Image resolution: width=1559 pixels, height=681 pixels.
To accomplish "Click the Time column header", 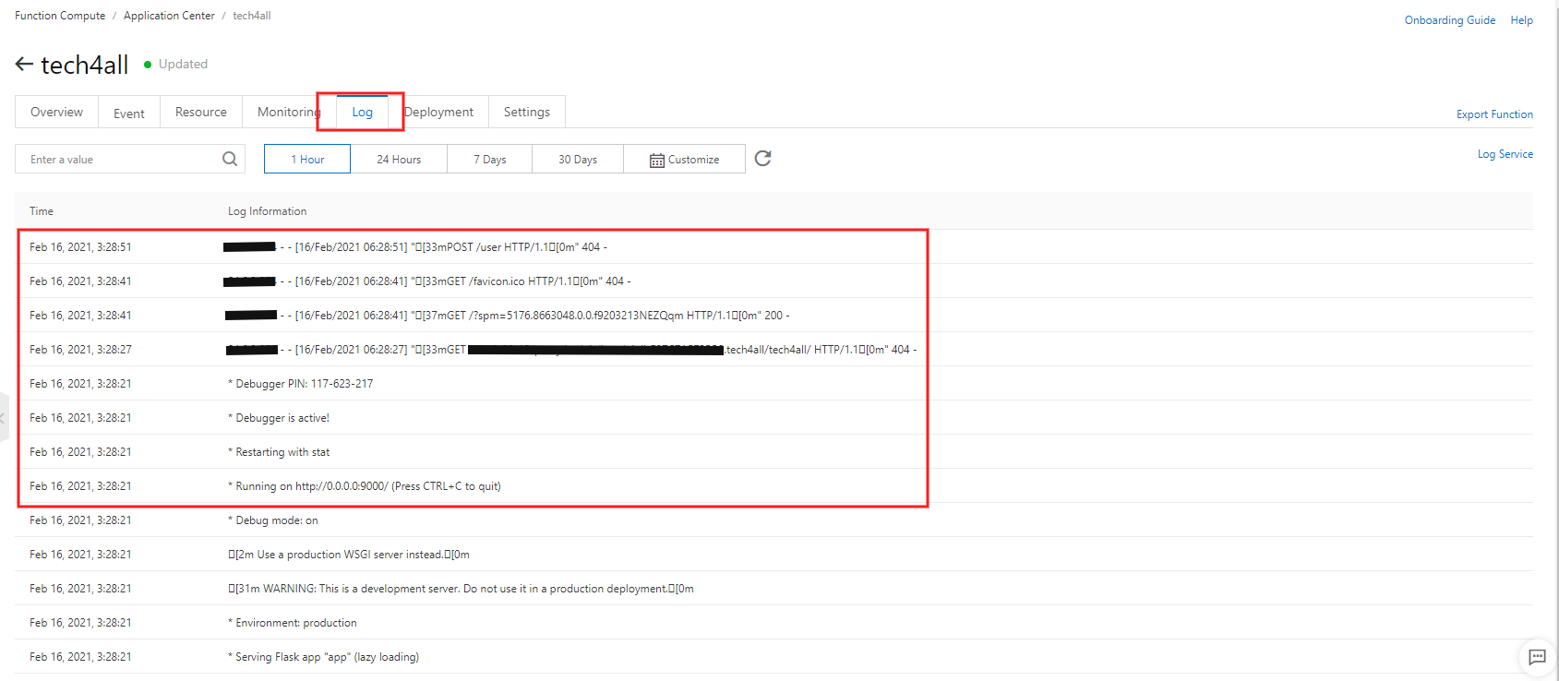I will (42, 211).
